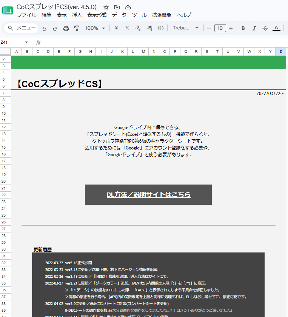Select column Z header
This screenshot has height=317, width=288.
pyautogui.click(x=281, y=52)
